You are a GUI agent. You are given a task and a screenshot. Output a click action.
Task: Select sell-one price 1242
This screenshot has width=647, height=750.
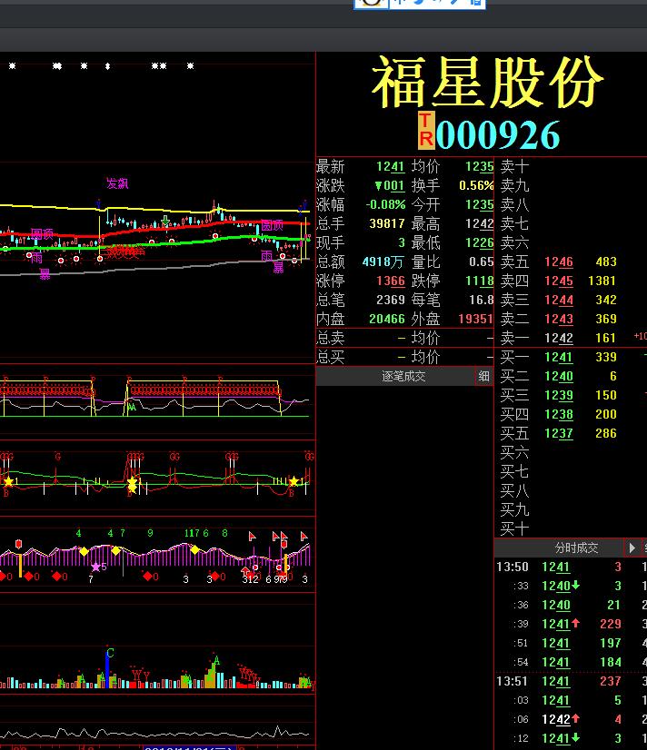[x=559, y=338]
